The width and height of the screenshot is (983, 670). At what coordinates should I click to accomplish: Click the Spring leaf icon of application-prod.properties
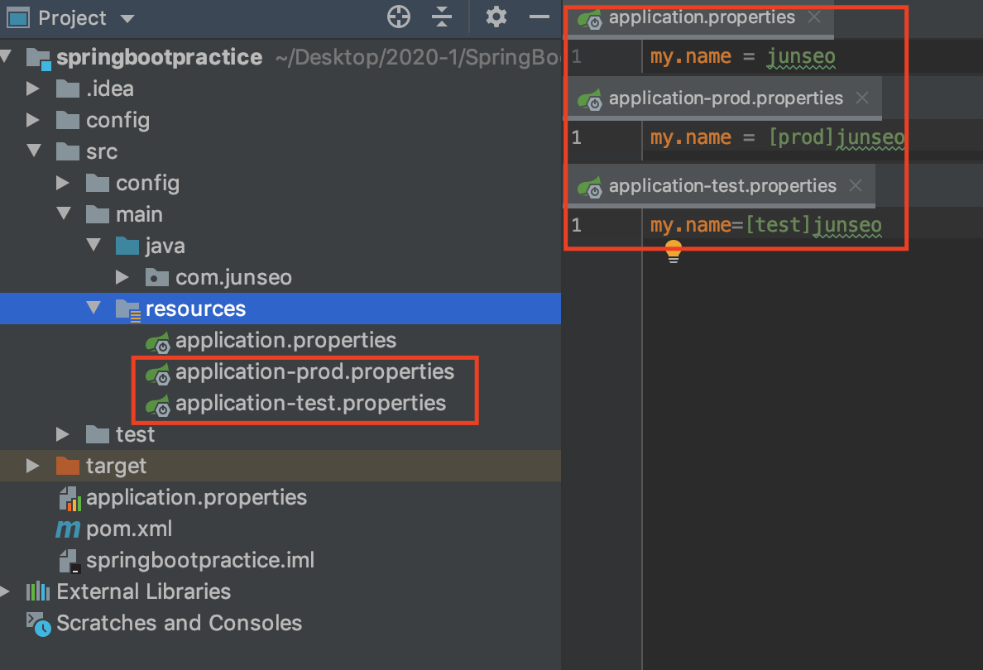pyautogui.click(x=158, y=372)
